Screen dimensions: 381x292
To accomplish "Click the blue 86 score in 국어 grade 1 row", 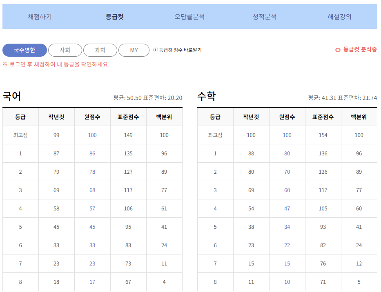I will click(92, 153).
